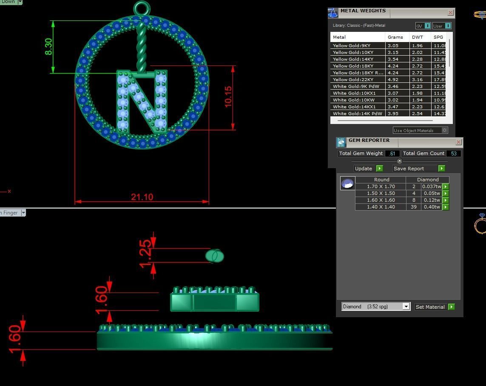The width and height of the screenshot is (486, 386).
Task: Click the Round column header in Gem Reporter
Action: 381,180
